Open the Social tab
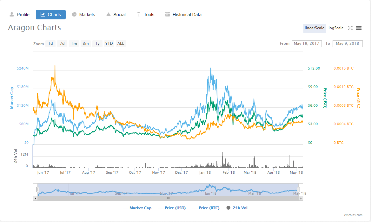 coord(116,15)
